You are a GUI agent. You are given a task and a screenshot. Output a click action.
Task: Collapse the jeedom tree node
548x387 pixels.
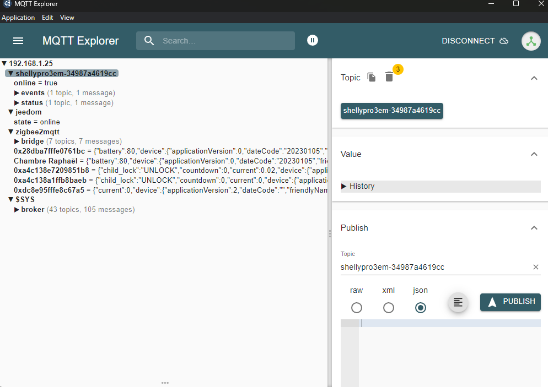coord(11,112)
